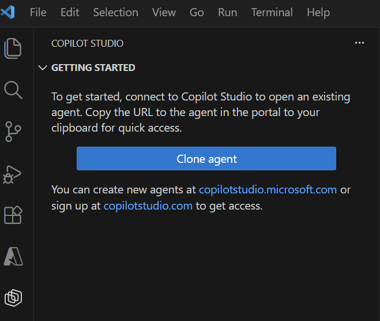380x321 pixels.
Task: Open the Terminal menu
Action: tap(272, 12)
